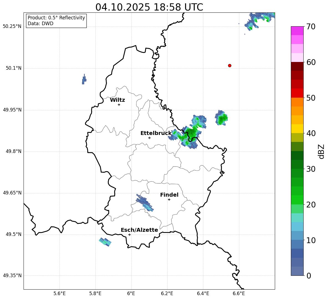328x299 pixels.
Task: Click the Esch/Alzette location cross marker
Action: click(129, 235)
